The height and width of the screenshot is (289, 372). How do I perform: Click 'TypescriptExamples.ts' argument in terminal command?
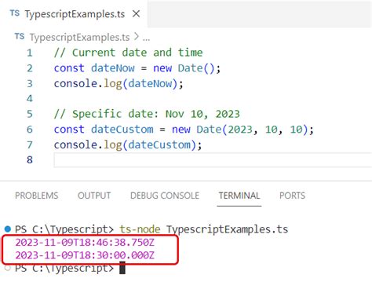(228, 229)
